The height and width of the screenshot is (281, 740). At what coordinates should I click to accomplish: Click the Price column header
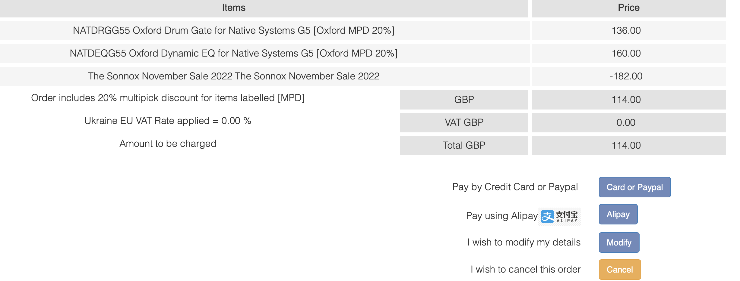tap(628, 8)
